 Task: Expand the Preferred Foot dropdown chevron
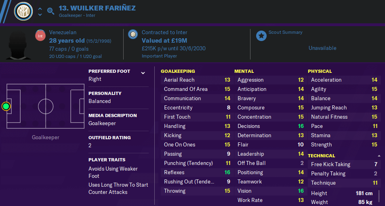click(x=143, y=73)
